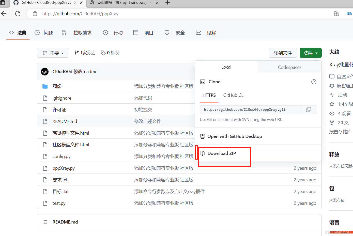This screenshot has height=236, width=353.
Task: Open clone help question mark icon
Action: (314, 82)
